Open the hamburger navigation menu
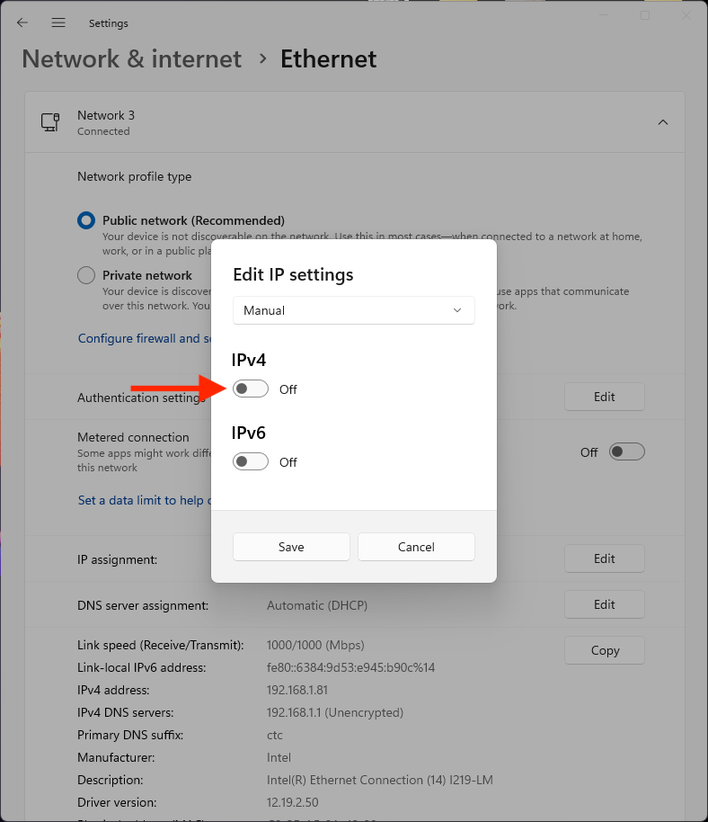The width and height of the screenshot is (708, 822). tap(58, 22)
